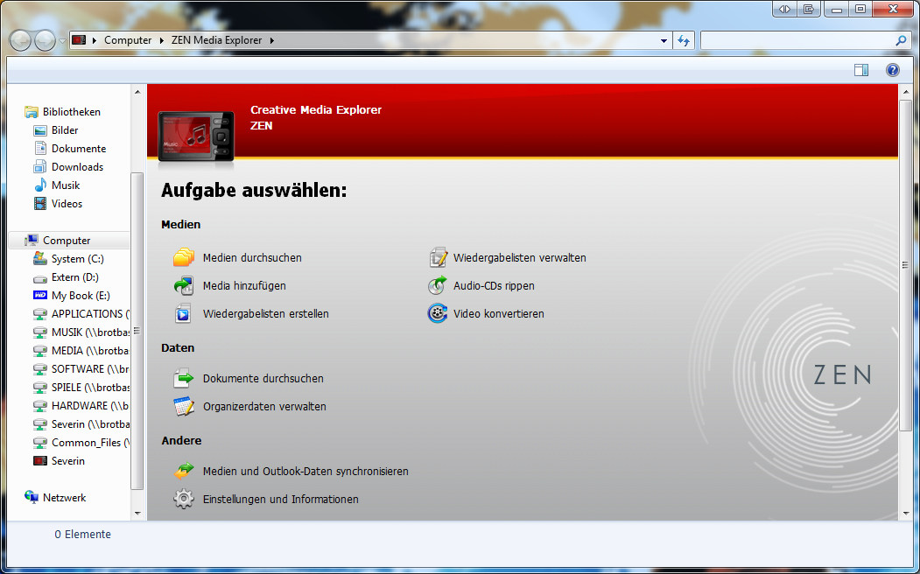The width and height of the screenshot is (920, 574).
Task: Click the "0 Elemente" status bar text
Action: pos(83,534)
